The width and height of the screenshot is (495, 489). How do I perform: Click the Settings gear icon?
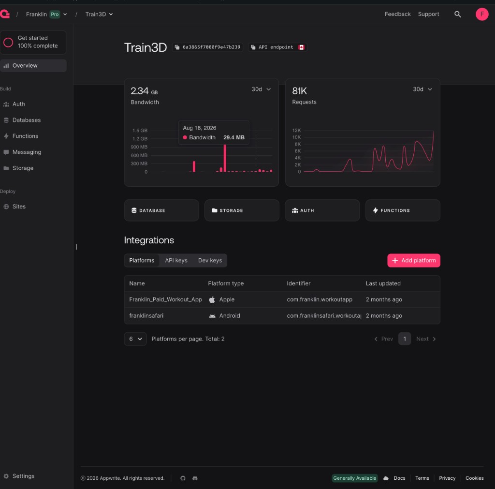pyautogui.click(x=6, y=476)
